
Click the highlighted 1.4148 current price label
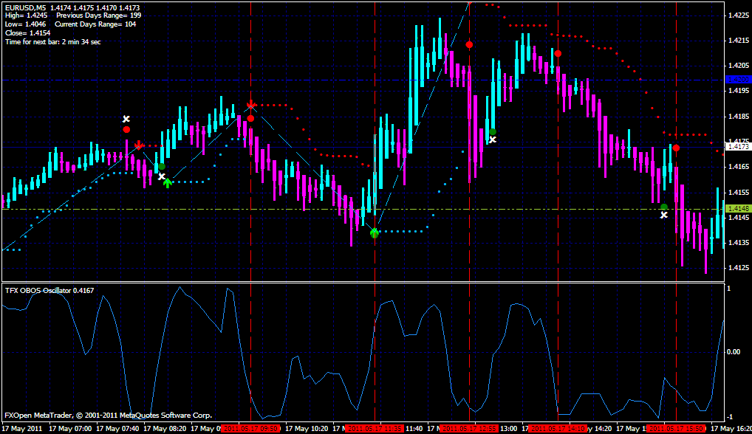tap(736, 208)
